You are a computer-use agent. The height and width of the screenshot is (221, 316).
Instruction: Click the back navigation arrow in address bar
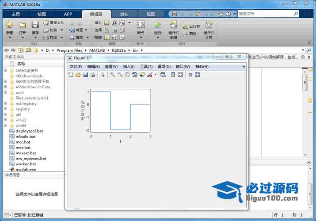click(x=7, y=50)
